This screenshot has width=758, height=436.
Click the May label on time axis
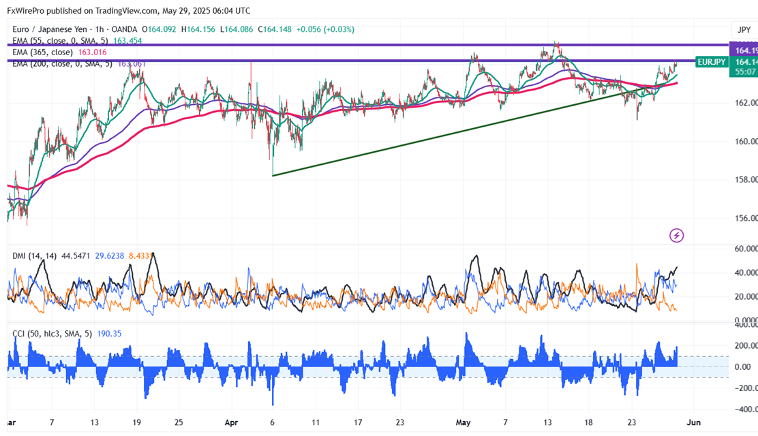click(463, 422)
